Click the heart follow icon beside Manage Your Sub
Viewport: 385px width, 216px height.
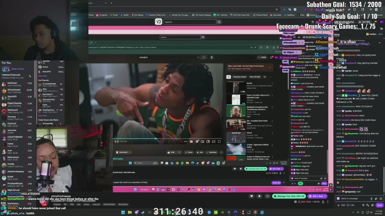coord(251,196)
